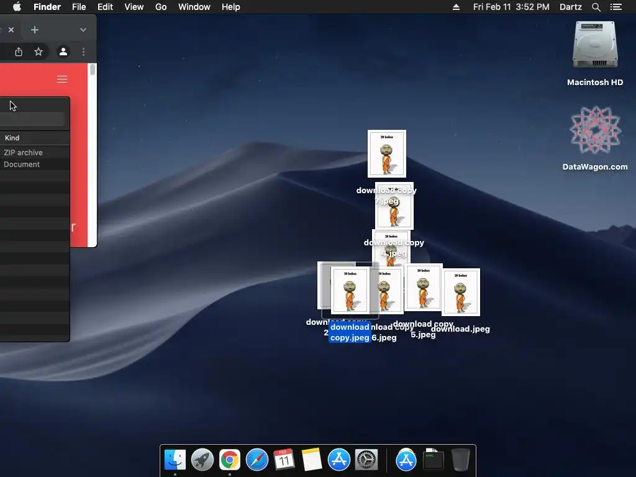The image size is (636, 477).
Task: Select the Macintosh HD drive icon
Action: [x=594, y=45]
